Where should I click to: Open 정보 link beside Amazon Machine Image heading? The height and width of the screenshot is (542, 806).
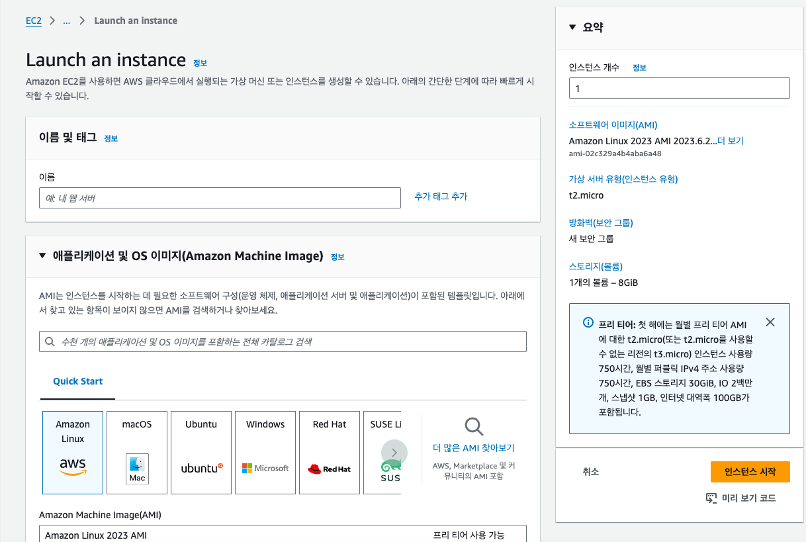point(337,257)
